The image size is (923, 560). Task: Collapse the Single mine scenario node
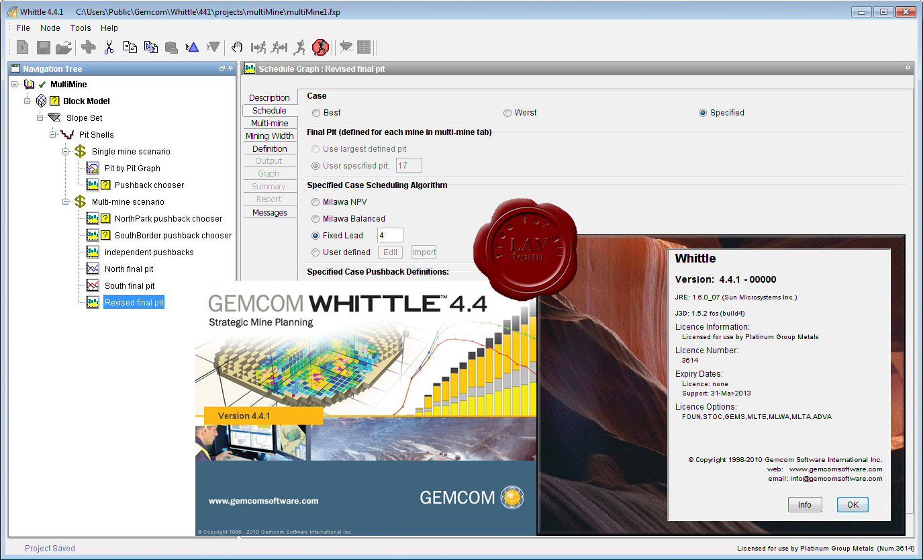66,152
